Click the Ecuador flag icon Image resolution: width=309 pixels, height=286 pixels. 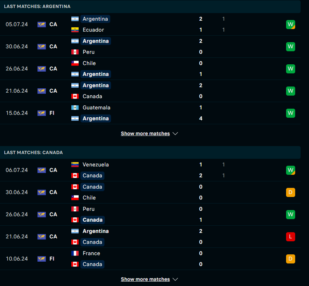click(75, 30)
